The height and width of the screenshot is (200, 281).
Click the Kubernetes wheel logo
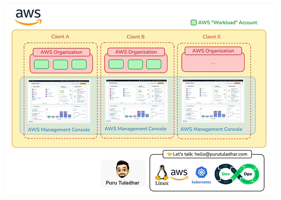201,172
